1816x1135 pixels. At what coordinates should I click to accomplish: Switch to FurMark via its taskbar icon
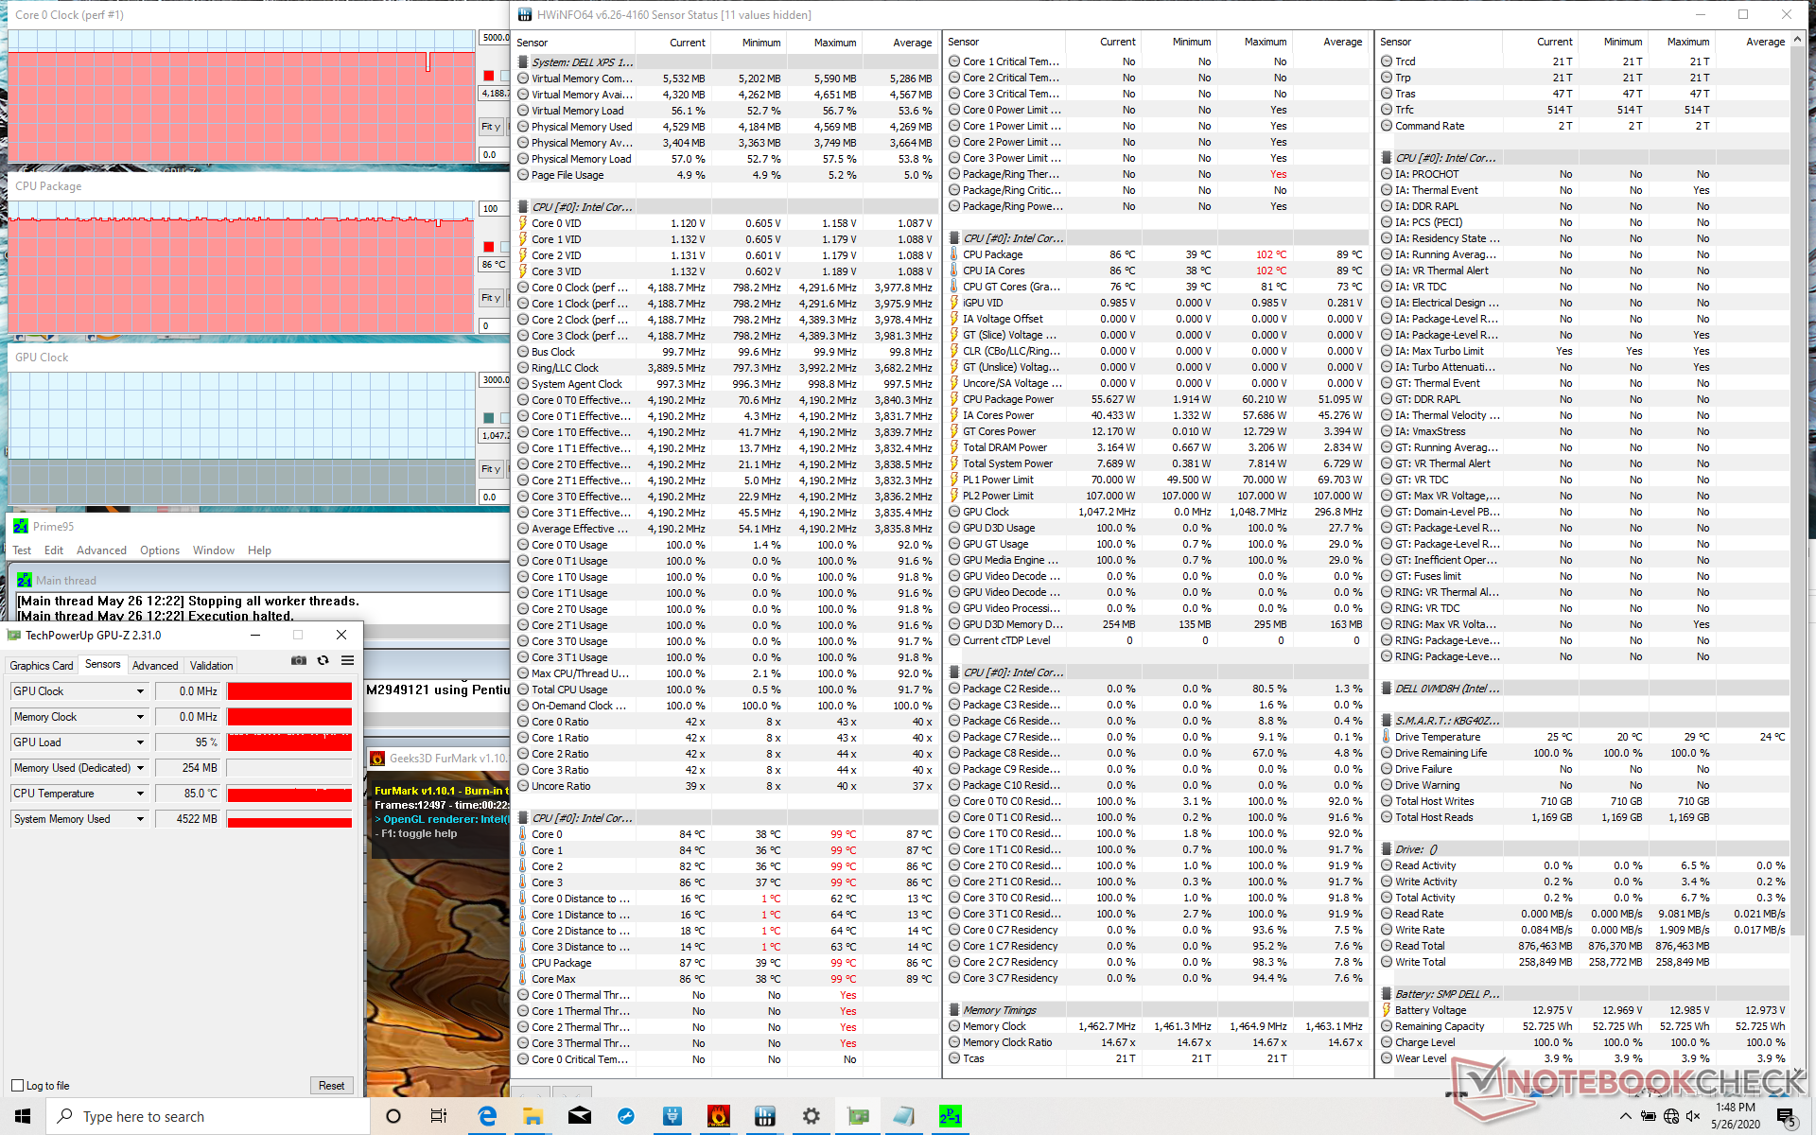pos(719,1116)
